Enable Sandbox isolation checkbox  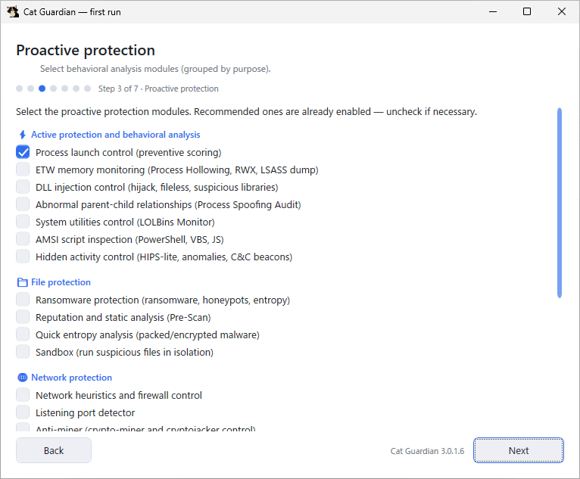(x=23, y=352)
